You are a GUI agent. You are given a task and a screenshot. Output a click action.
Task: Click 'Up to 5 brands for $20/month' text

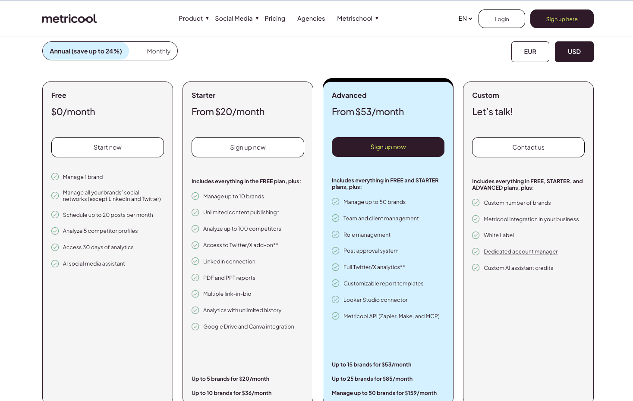click(230, 379)
